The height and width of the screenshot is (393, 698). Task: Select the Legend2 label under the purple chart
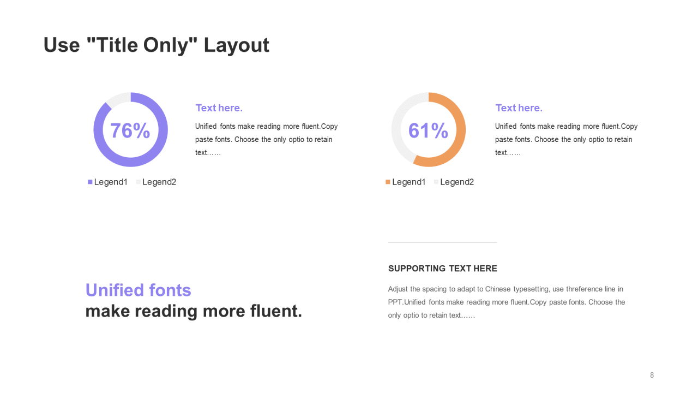(x=159, y=182)
